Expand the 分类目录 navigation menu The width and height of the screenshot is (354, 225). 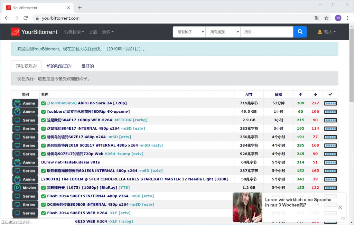tap(74, 32)
